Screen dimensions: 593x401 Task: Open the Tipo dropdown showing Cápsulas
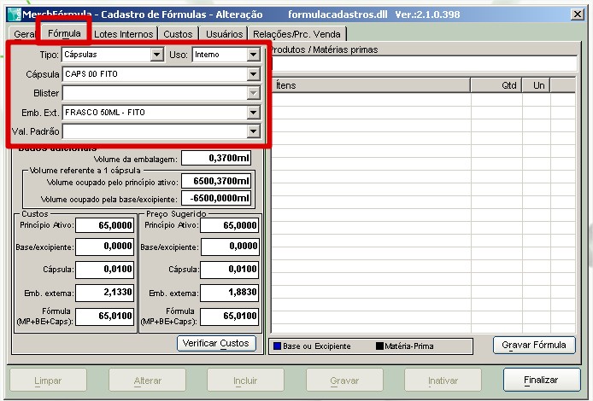coord(156,55)
